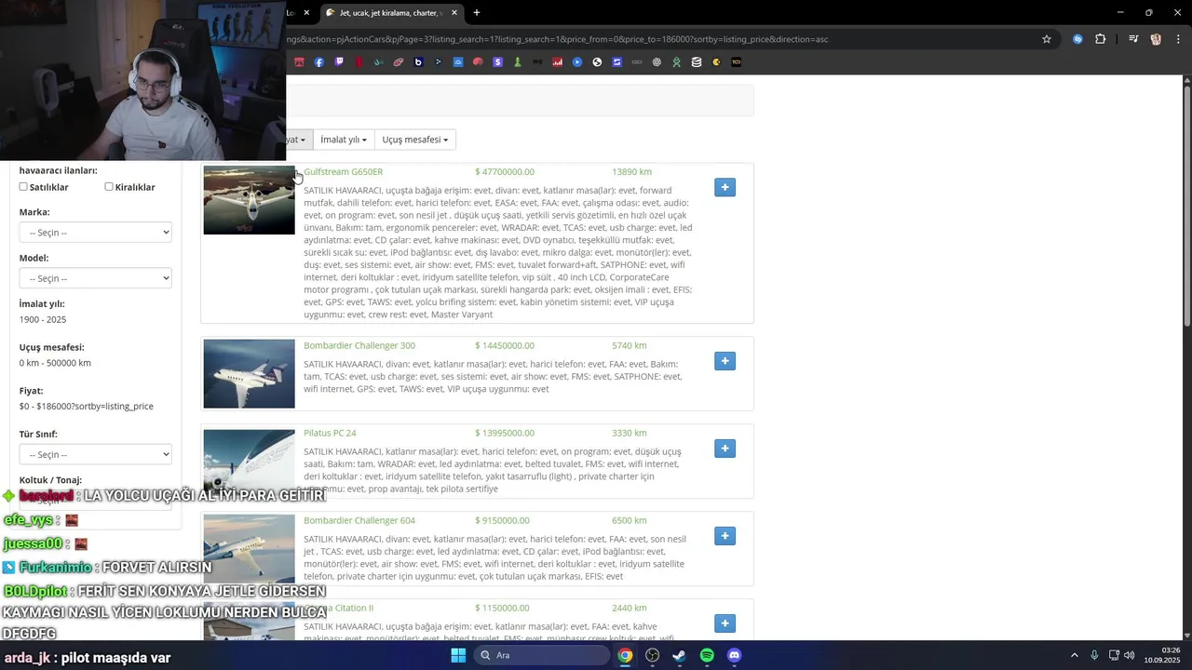This screenshot has height=670, width=1192.
Task: Open the Shazam extension icon
Action: (x=1077, y=39)
